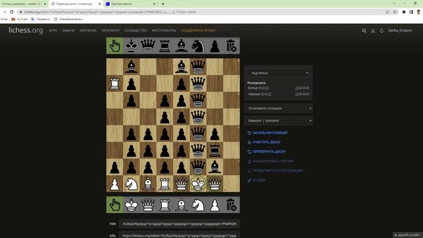Pick the white knight from the bottom palette
This screenshot has width=423, height=238.
point(198,205)
